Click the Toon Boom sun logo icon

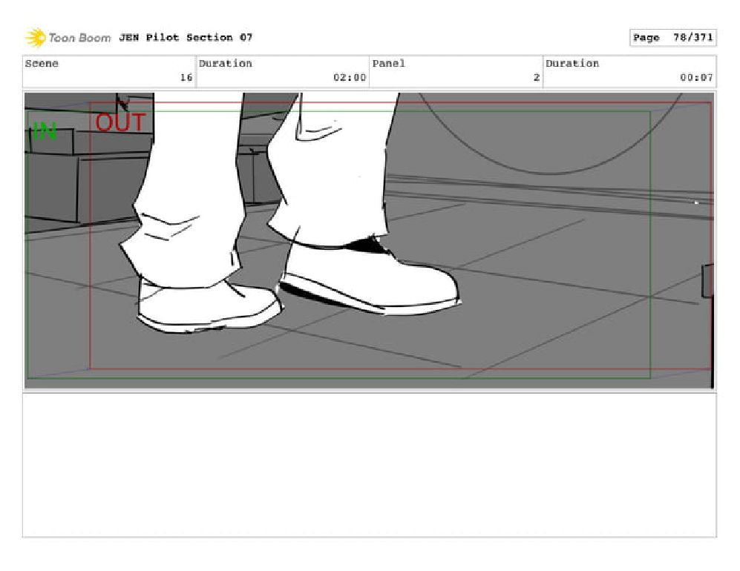click(36, 38)
